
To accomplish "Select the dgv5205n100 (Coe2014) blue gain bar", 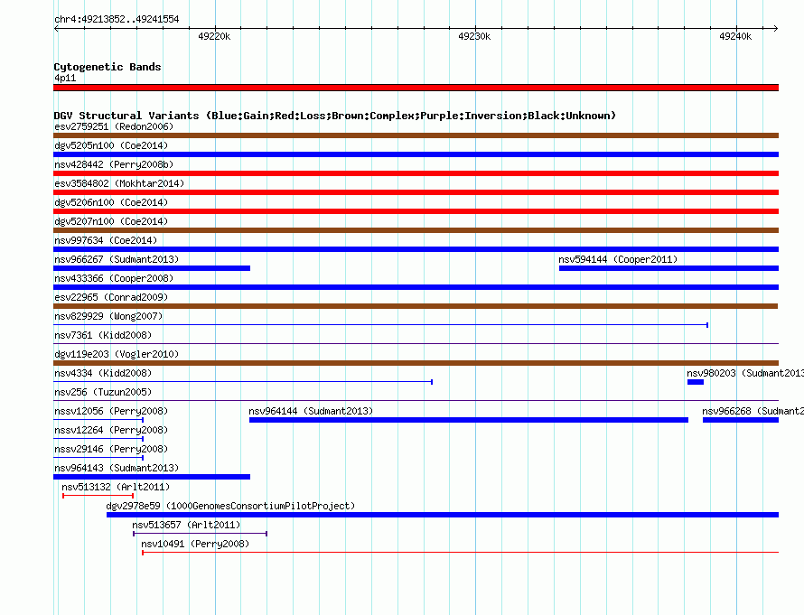I will point(416,154).
